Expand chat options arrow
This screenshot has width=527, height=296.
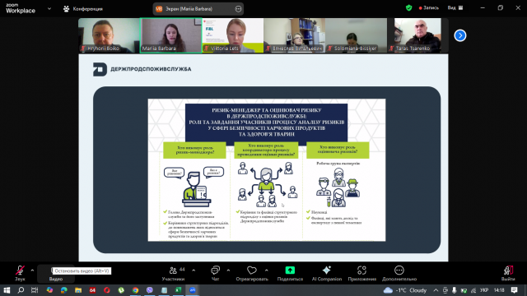pos(228,271)
